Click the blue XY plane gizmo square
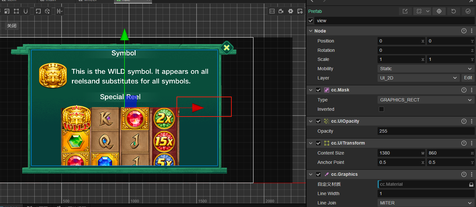 click(131, 101)
